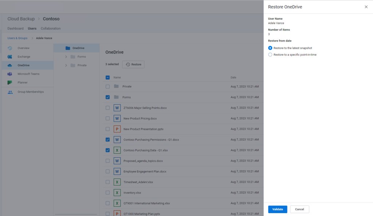Viewport: 373px width, 216px height.
Task: Check the Timesheet_AdeleV.xlsx checkbox
Action: coord(108,182)
